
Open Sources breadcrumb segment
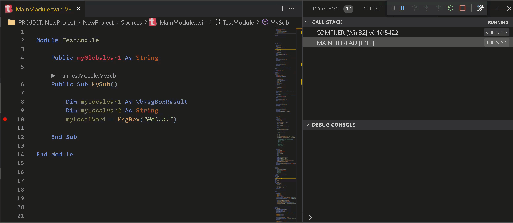[x=131, y=22]
